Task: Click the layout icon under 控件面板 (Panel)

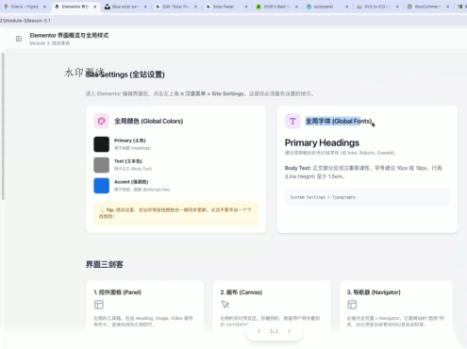Action: click(x=99, y=305)
